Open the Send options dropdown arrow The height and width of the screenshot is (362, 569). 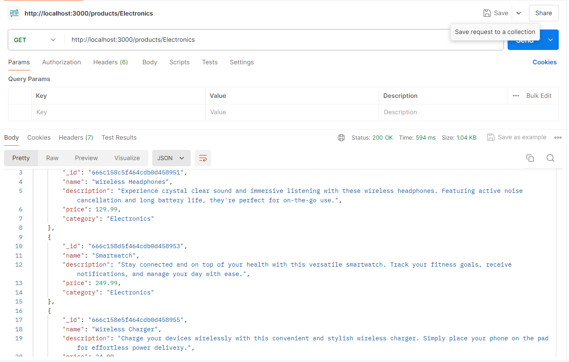click(551, 40)
